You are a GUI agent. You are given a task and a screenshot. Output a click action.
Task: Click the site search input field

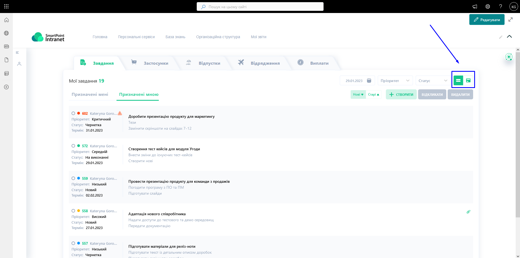pos(260,7)
